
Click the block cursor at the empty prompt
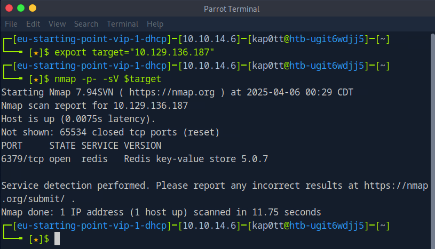pos(57,239)
